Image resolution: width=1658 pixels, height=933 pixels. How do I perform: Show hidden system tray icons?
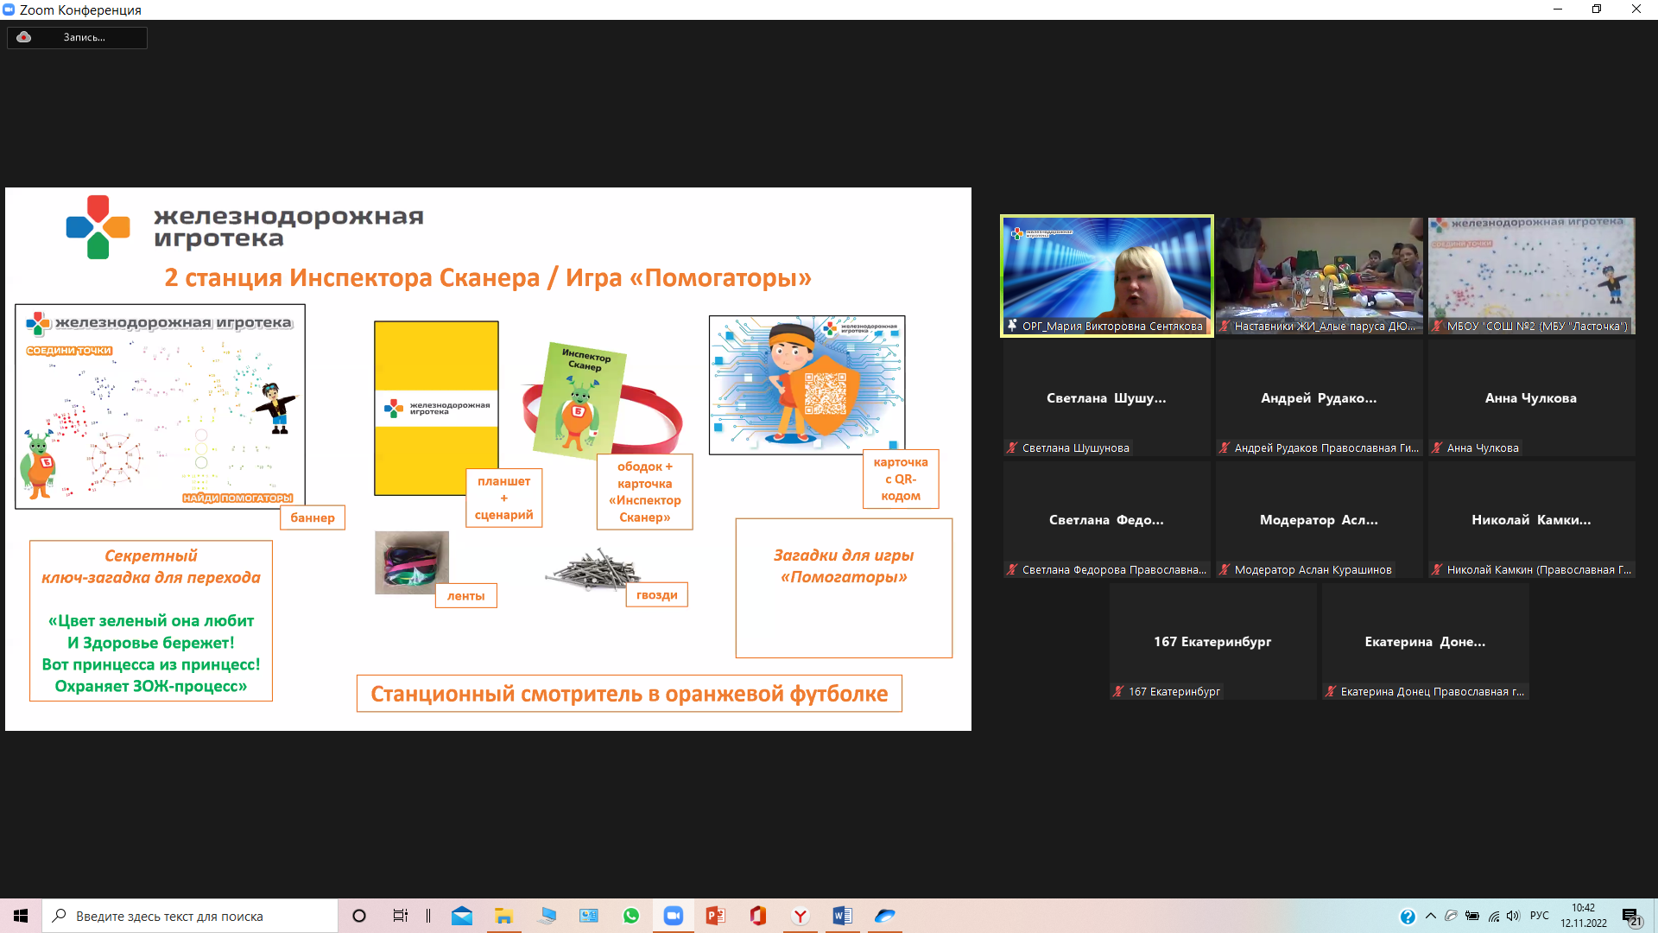[x=1431, y=916]
